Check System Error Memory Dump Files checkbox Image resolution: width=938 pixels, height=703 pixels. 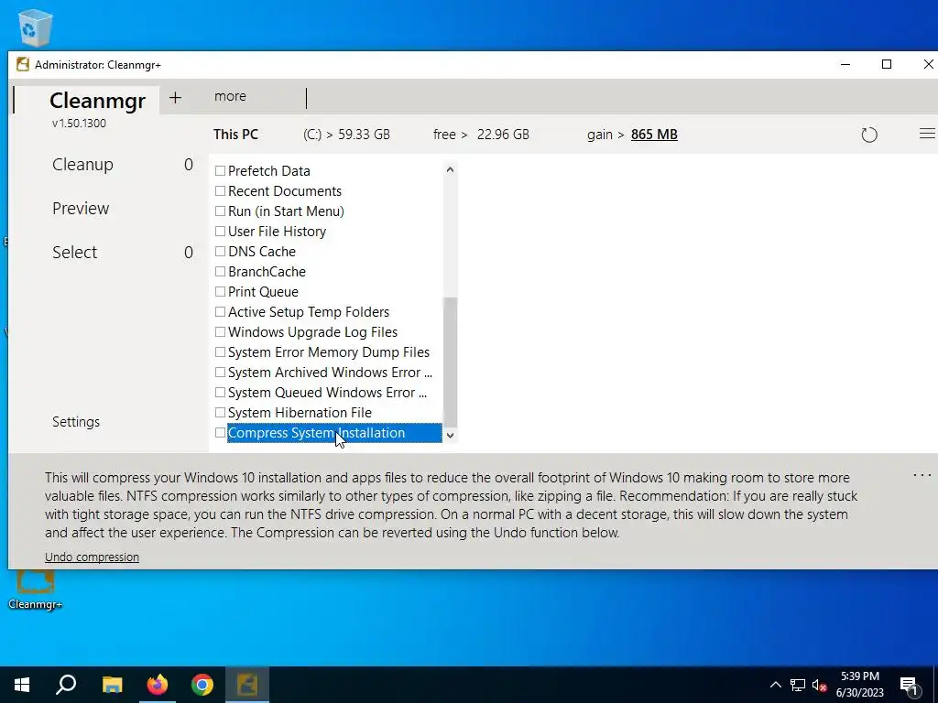(x=220, y=352)
